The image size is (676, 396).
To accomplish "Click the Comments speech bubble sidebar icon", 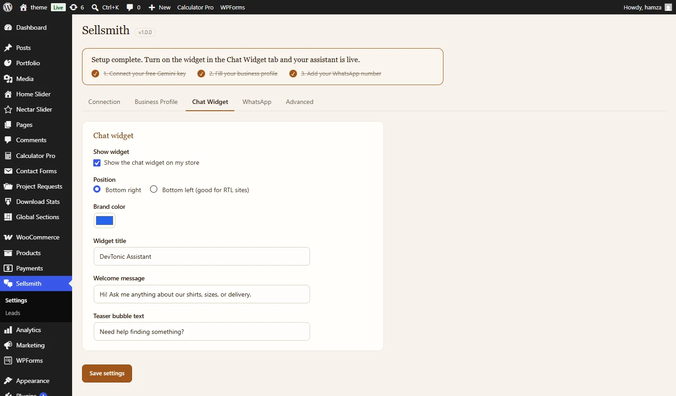I will 8,140.
